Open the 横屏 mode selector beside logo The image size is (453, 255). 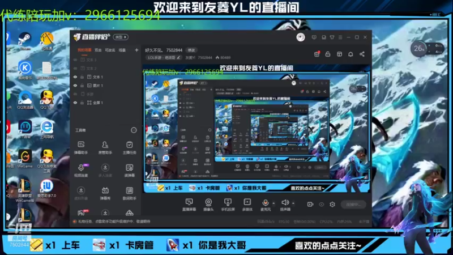[121, 37]
